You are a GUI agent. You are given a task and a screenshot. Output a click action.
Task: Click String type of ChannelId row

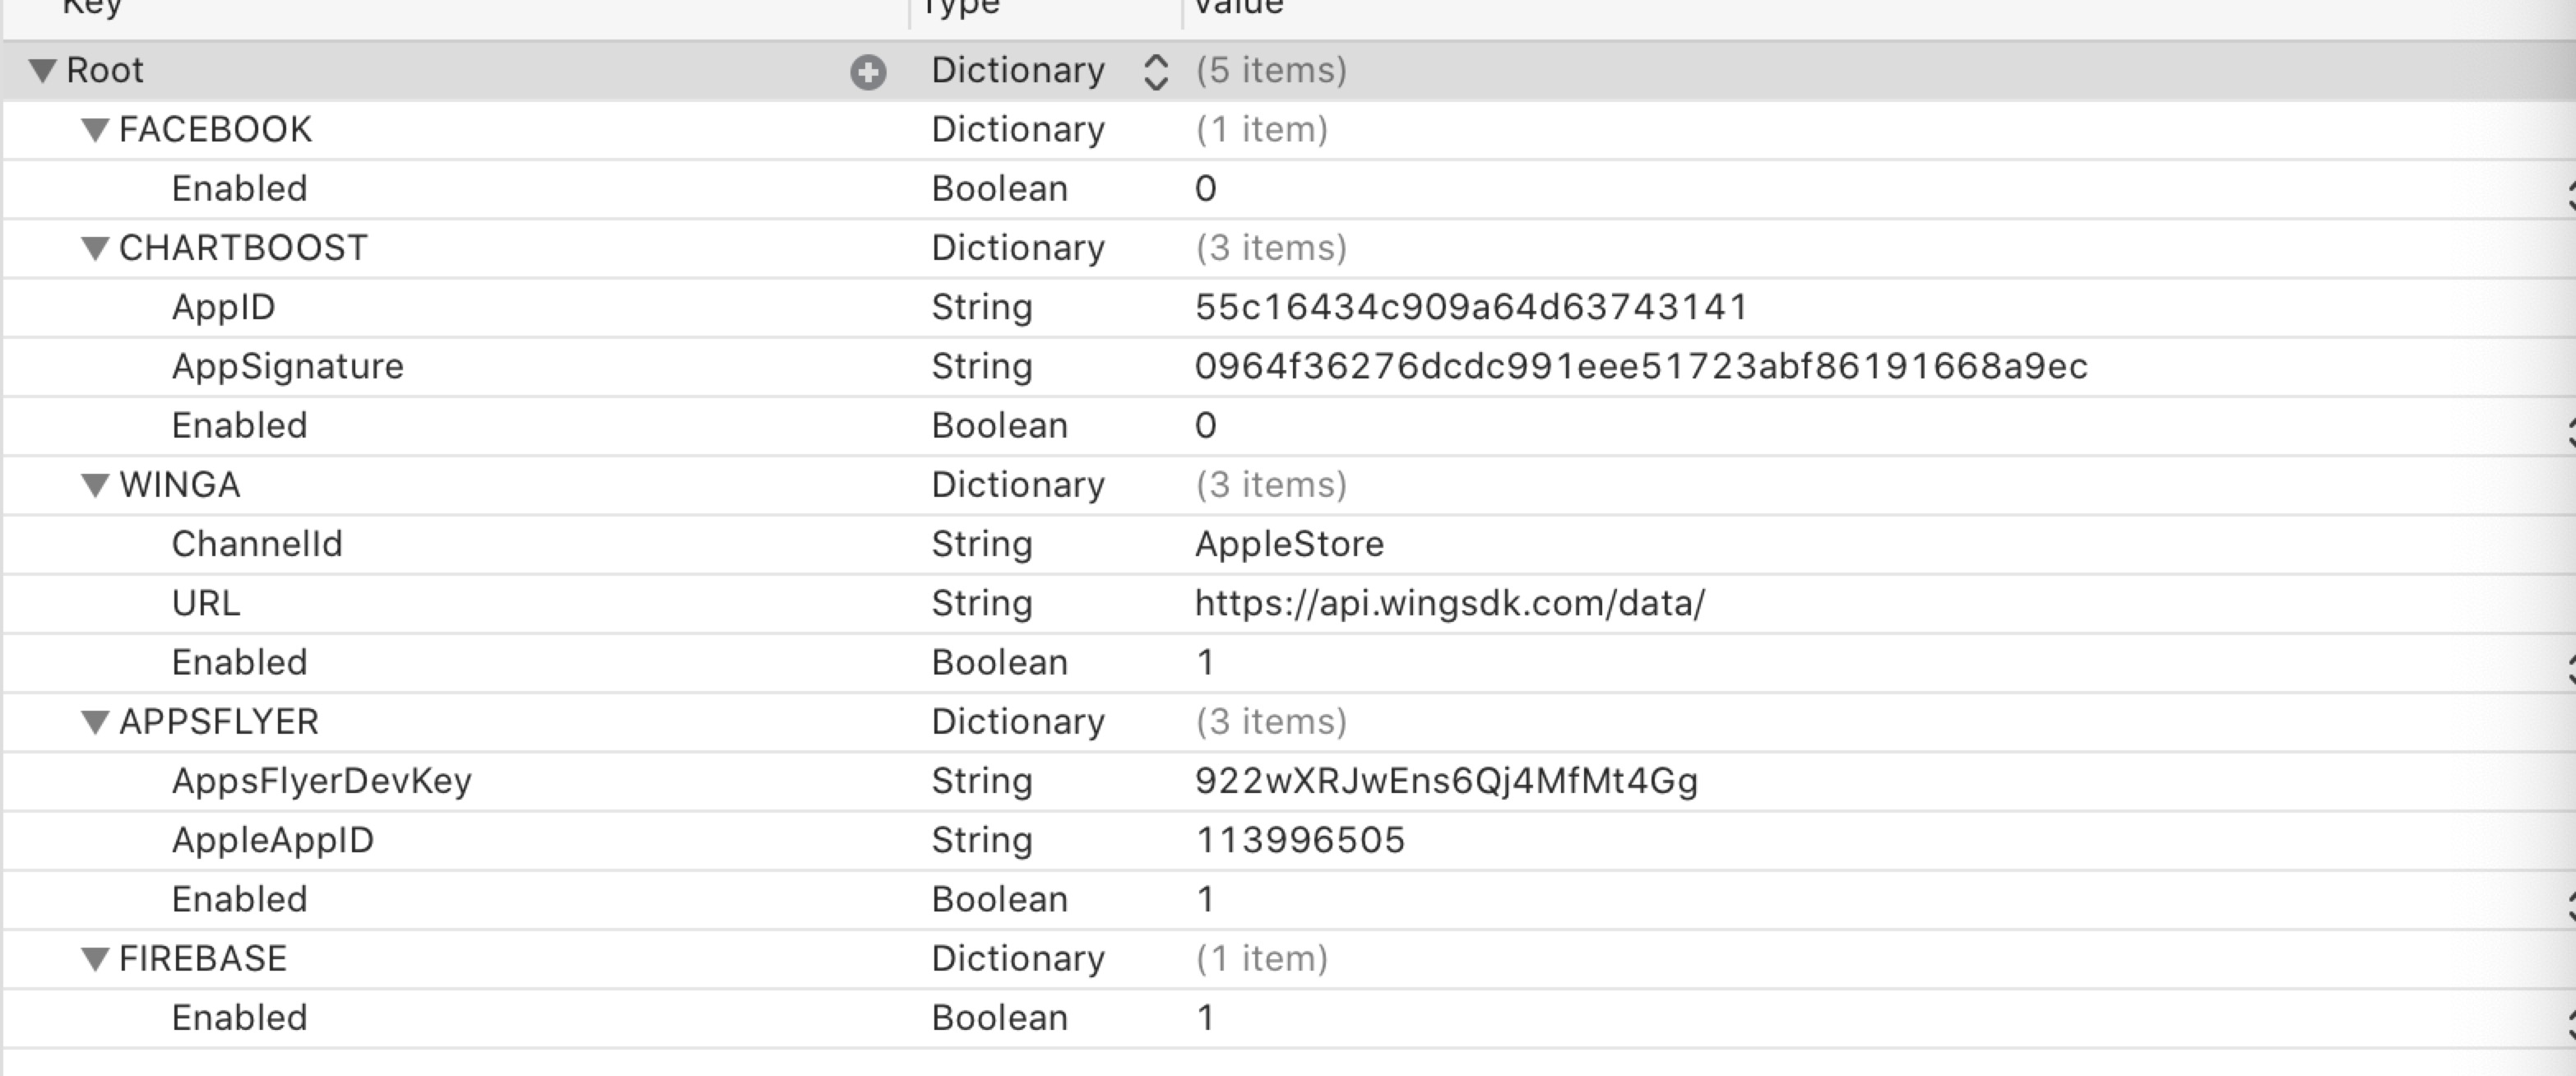[982, 544]
